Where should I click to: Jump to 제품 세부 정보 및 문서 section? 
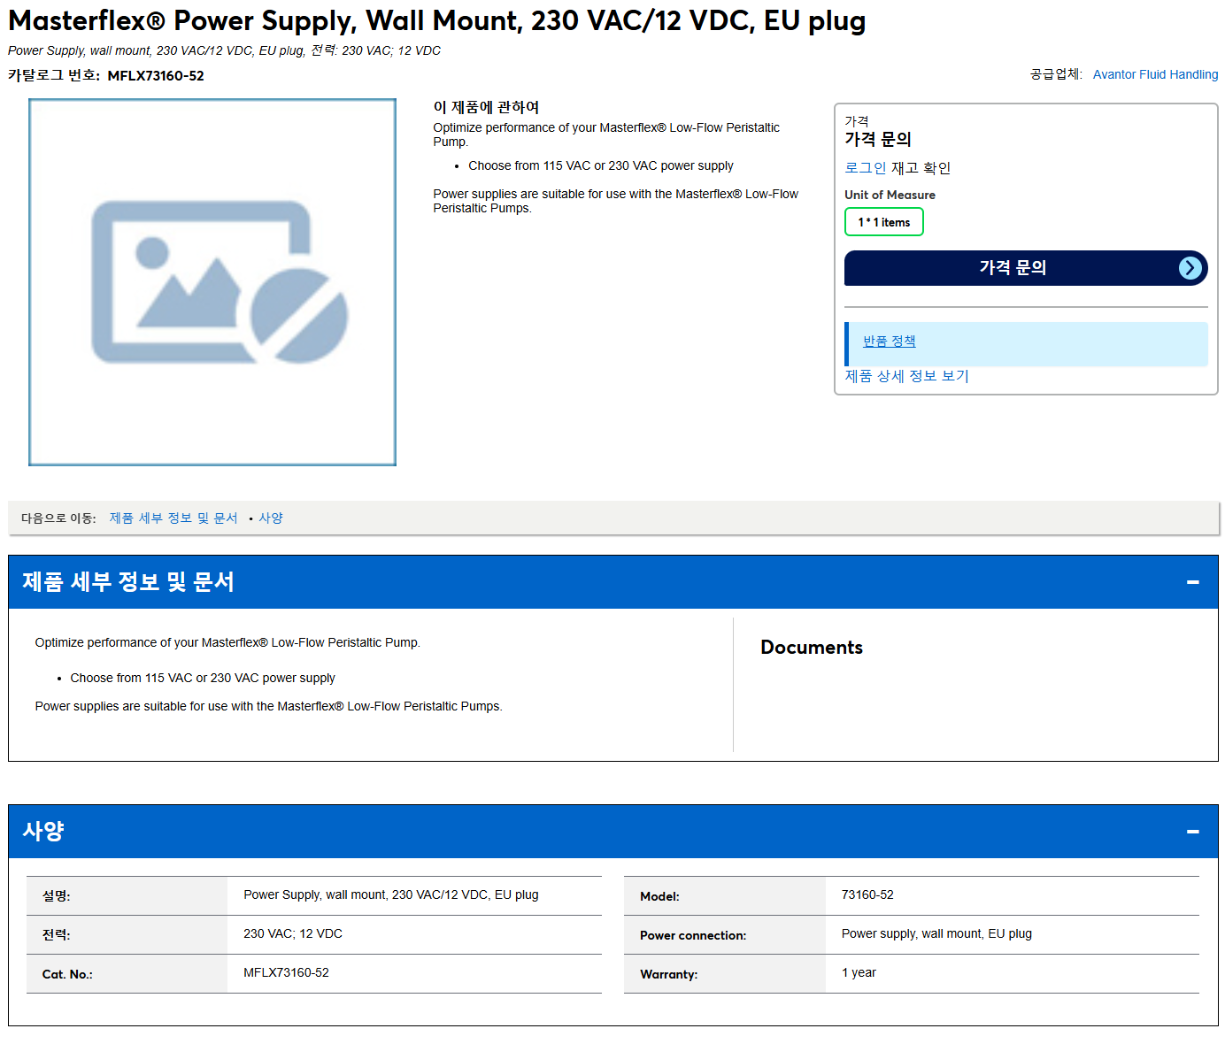173,518
